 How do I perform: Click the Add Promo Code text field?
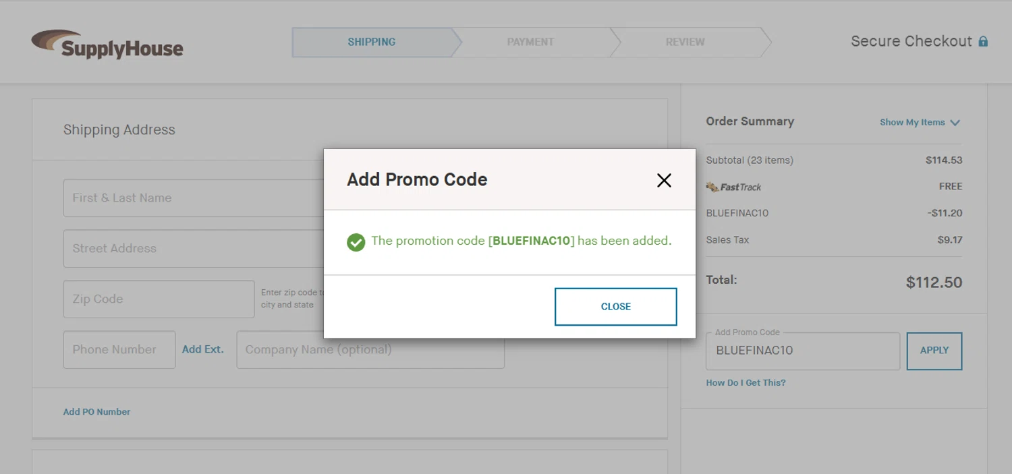[x=802, y=351]
